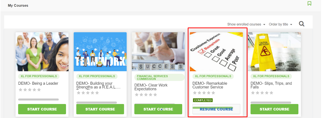Start Slips, Trips, and Falls course
The width and height of the screenshot is (322, 118).
coord(274,109)
